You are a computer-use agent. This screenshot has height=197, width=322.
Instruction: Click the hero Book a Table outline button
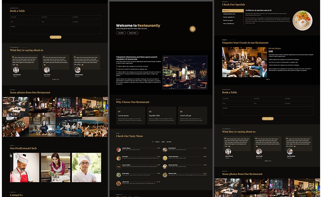click(x=133, y=33)
